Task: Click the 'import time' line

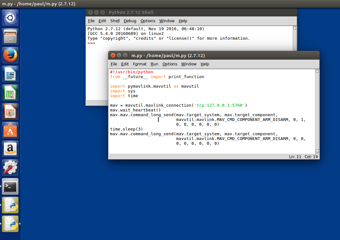Action: coord(124,96)
